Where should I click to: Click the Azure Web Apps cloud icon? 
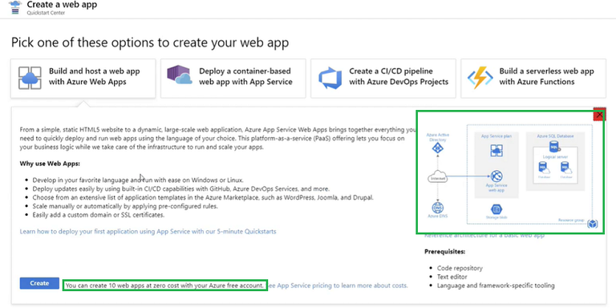pos(30,77)
